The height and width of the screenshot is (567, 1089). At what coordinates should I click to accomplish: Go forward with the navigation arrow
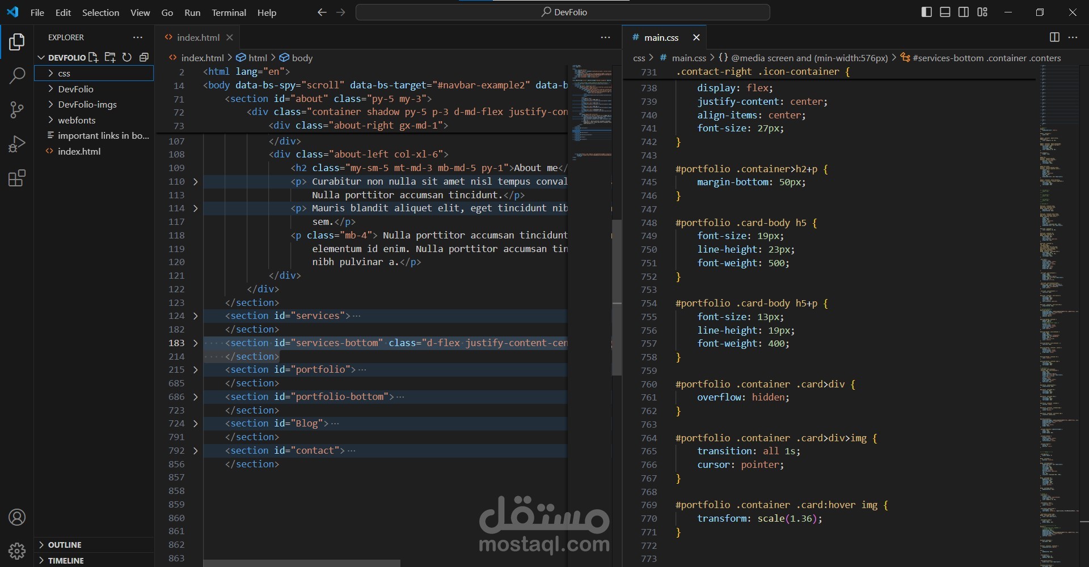pyautogui.click(x=341, y=12)
